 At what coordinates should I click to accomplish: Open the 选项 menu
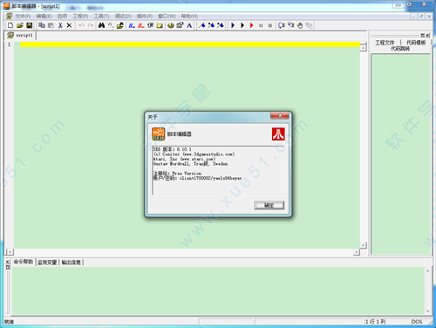click(x=62, y=16)
